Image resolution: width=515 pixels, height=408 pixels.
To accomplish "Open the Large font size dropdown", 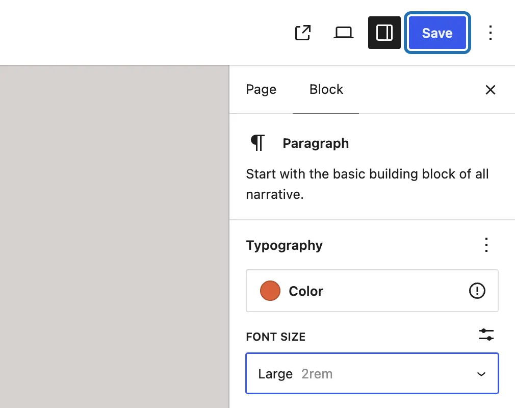I will [x=372, y=373].
